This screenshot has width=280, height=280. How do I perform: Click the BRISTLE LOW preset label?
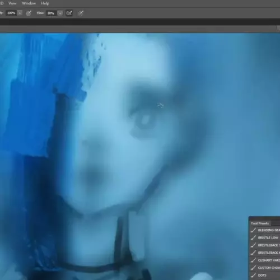click(x=268, y=237)
